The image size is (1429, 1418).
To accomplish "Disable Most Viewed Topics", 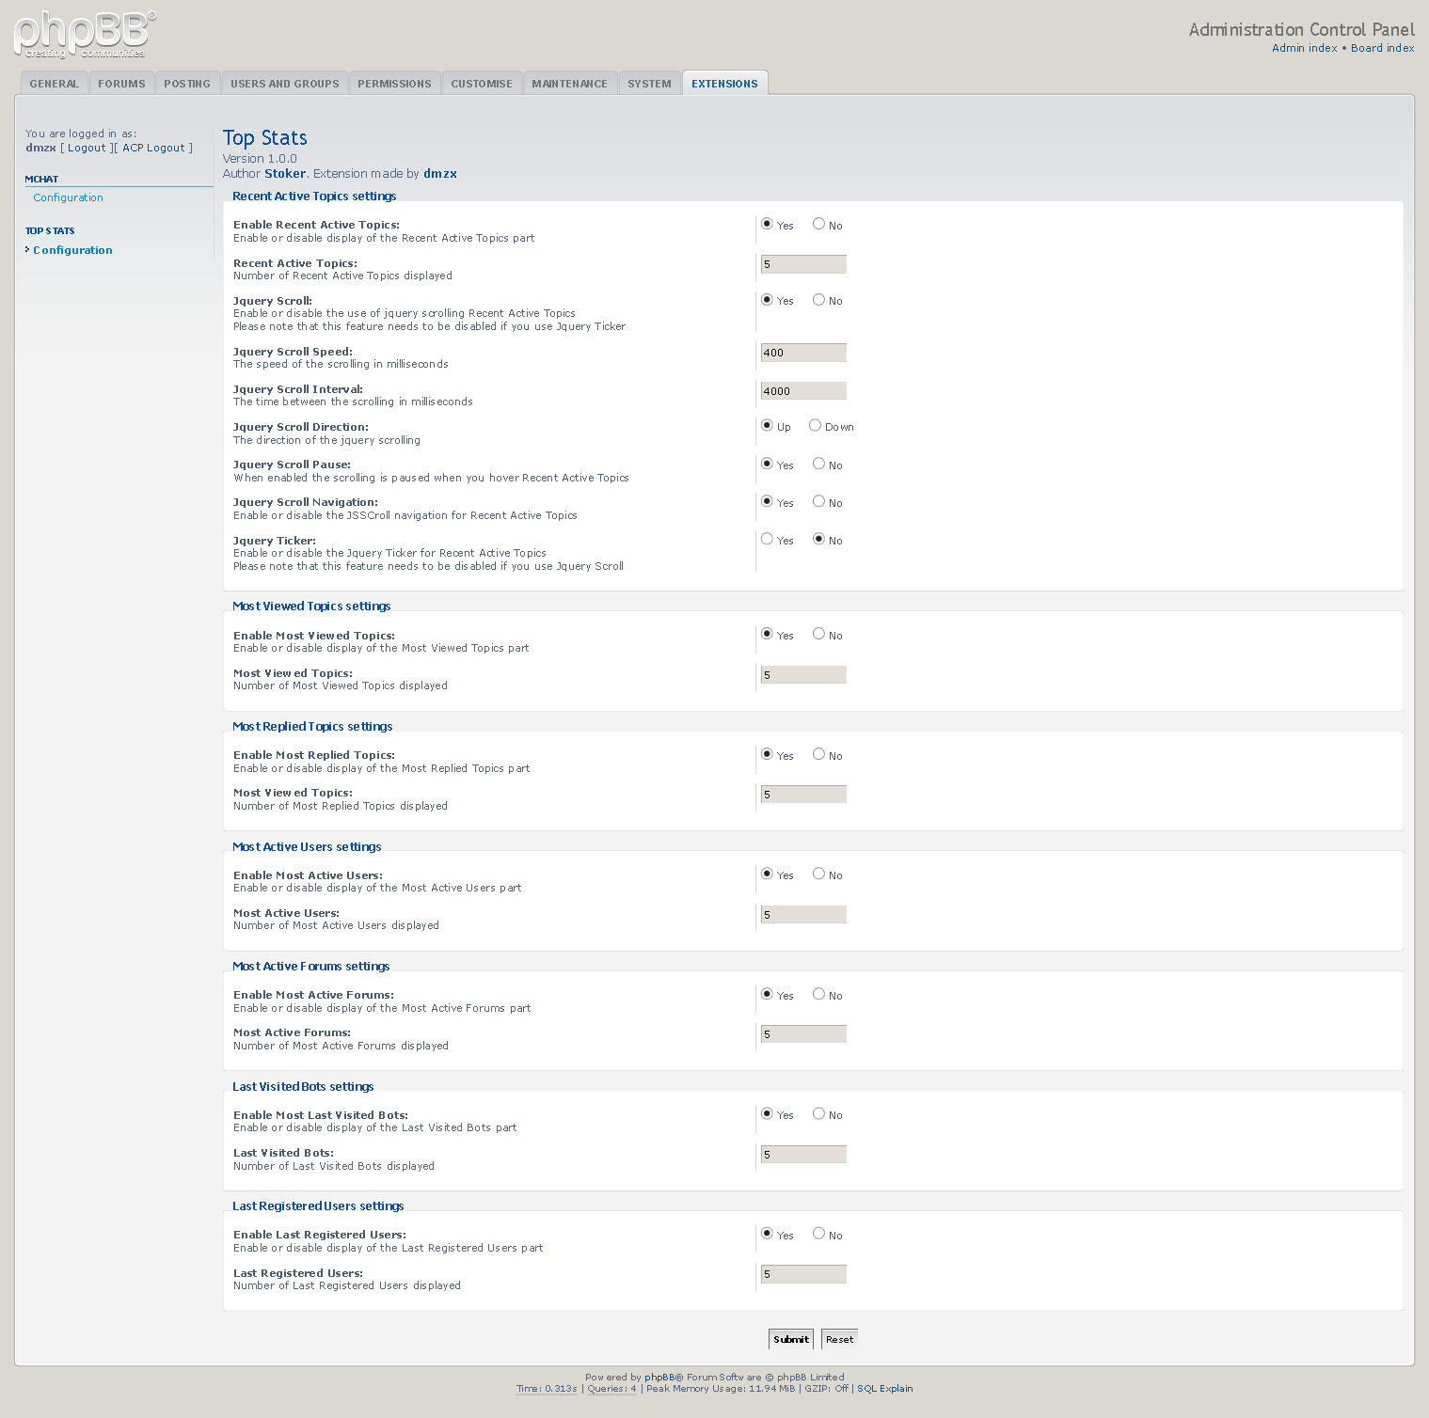I will [x=818, y=634].
